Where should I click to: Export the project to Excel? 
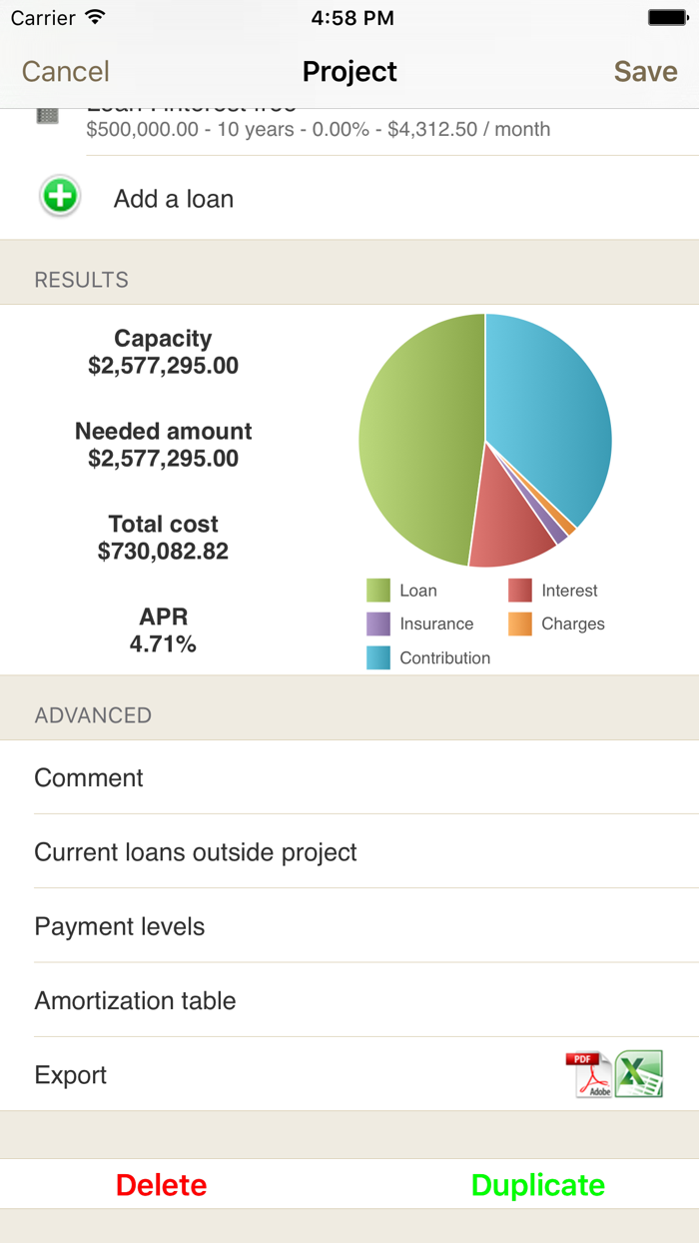[638, 1073]
